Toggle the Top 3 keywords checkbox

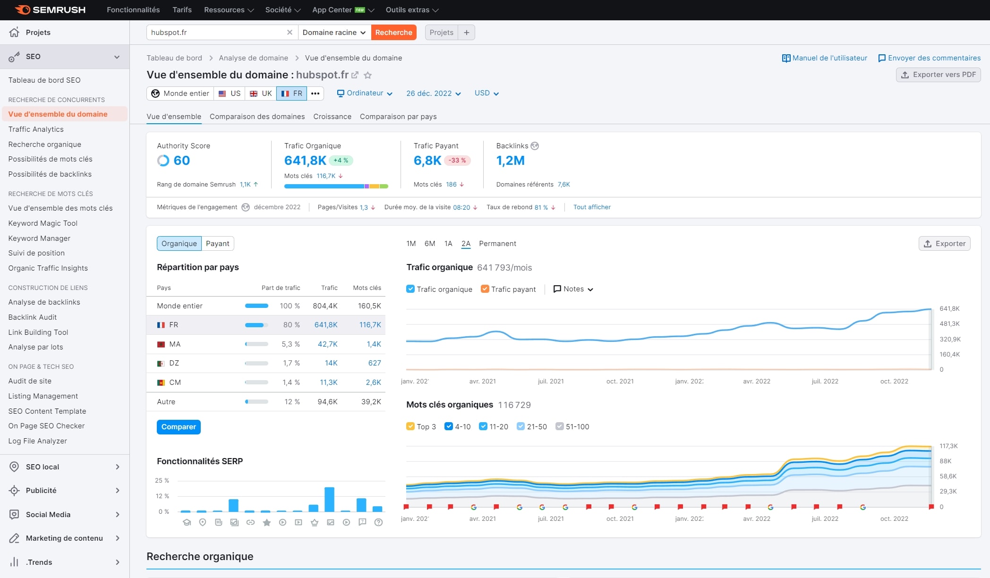click(410, 426)
